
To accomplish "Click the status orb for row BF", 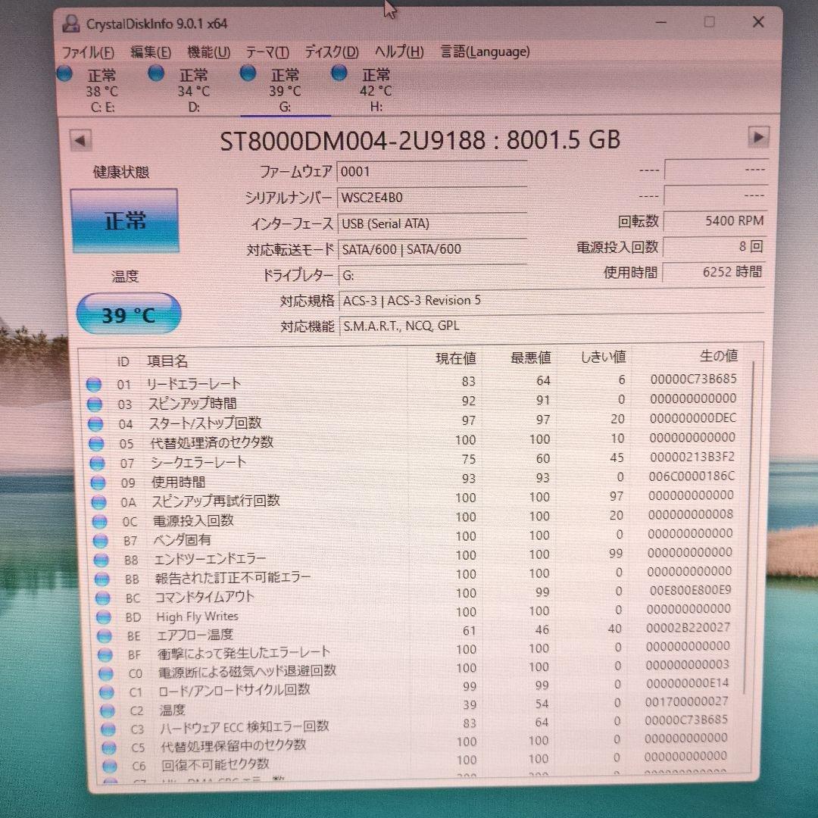I will coord(105,655).
